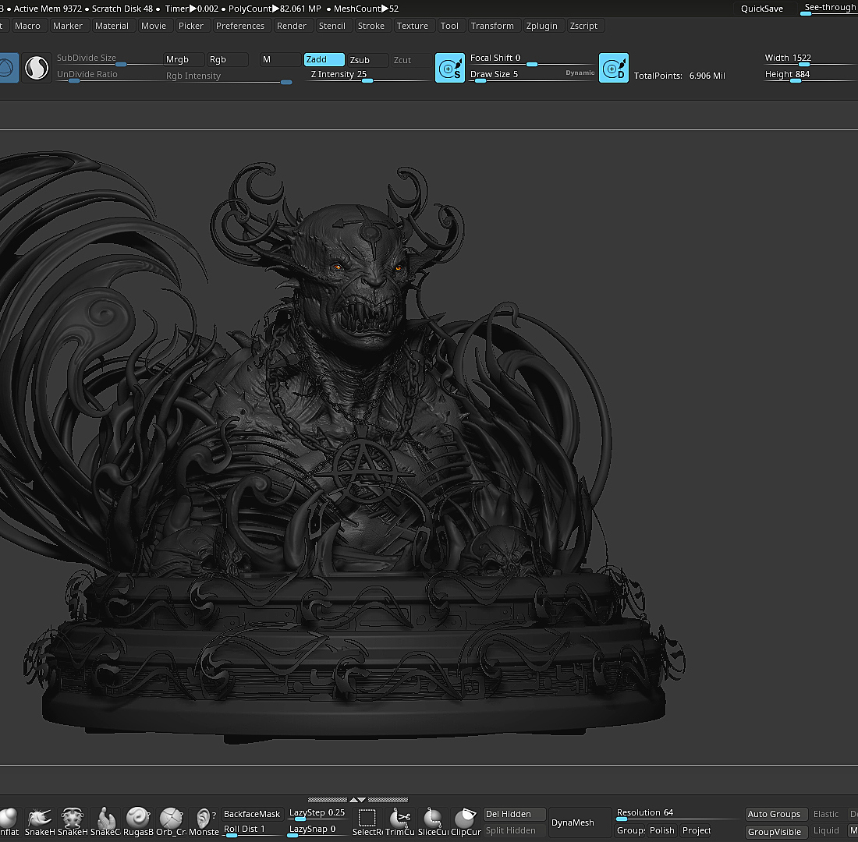Open the Material palette menu
The height and width of the screenshot is (842, 858).
pos(112,26)
